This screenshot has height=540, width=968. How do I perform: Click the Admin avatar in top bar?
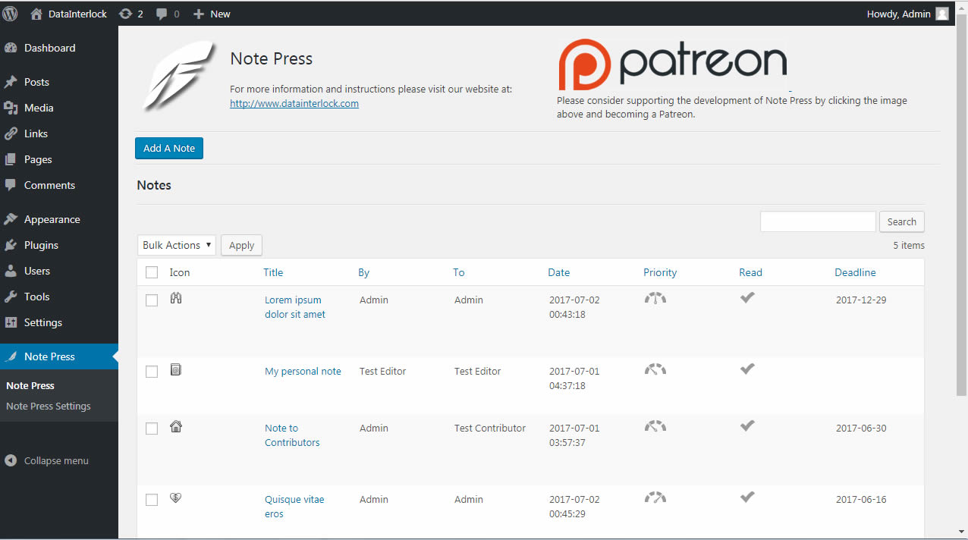coord(942,14)
